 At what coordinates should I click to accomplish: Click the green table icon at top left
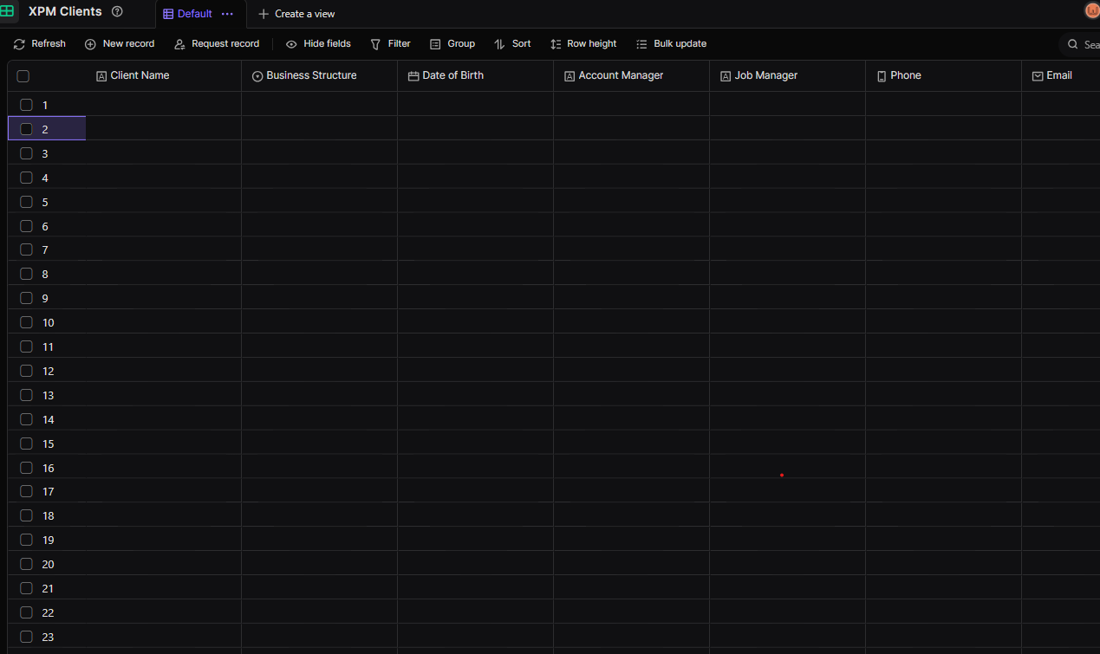(x=7, y=12)
